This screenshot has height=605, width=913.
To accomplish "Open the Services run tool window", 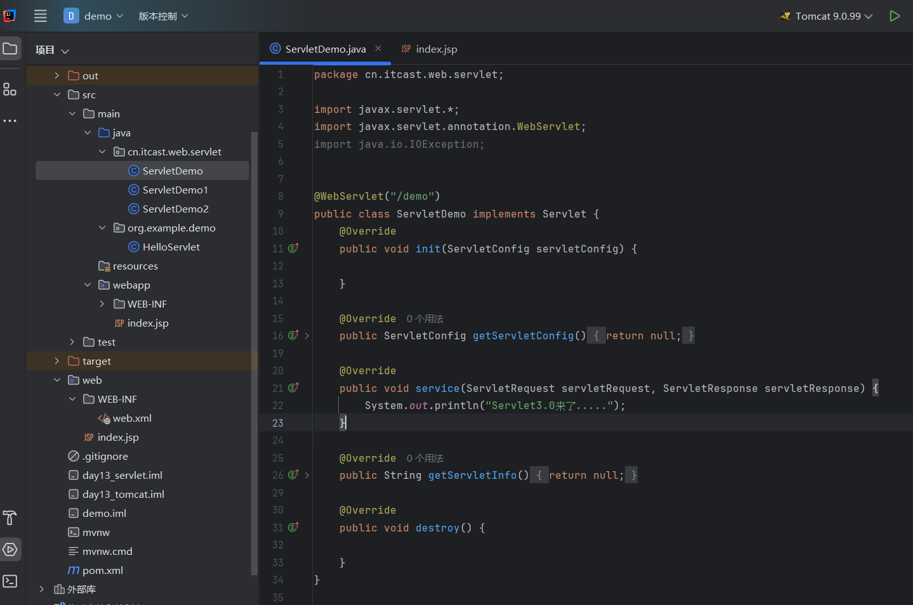I will pos(10,549).
